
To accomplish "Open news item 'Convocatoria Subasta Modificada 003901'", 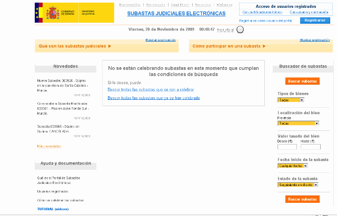I will 63,108.
